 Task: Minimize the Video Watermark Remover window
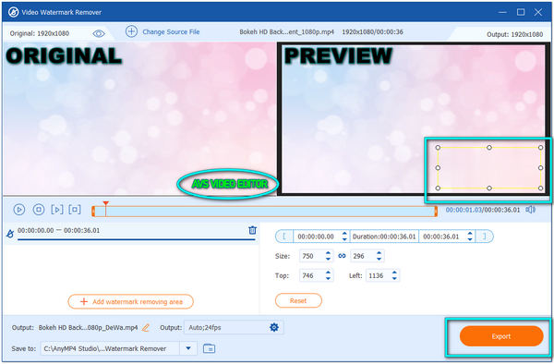(502, 12)
